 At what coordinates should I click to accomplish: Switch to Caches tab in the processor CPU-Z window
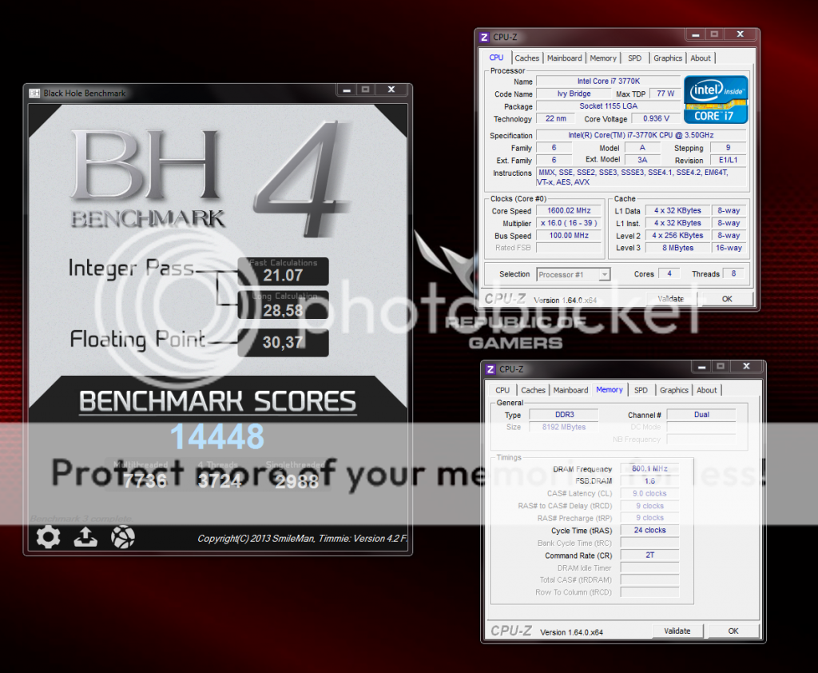pos(526,58)
